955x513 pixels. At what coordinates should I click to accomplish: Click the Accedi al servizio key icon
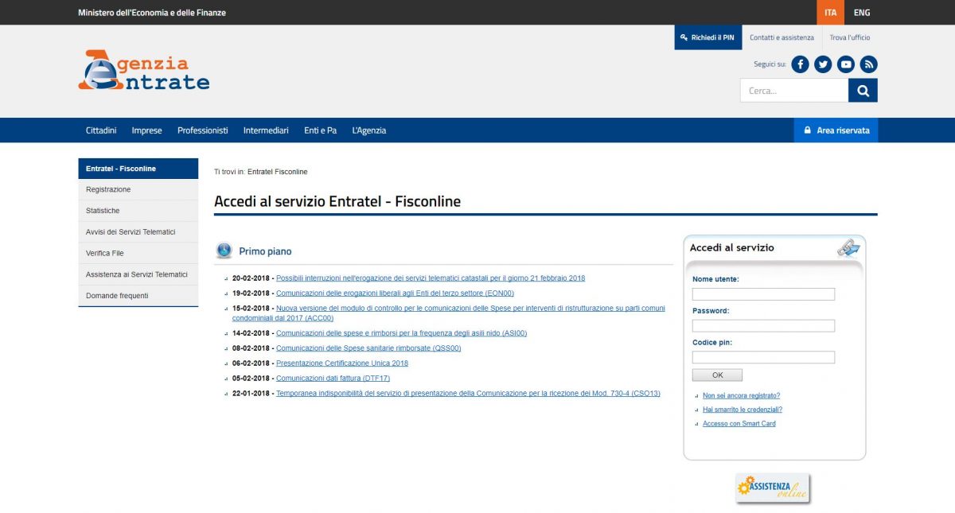848,248
